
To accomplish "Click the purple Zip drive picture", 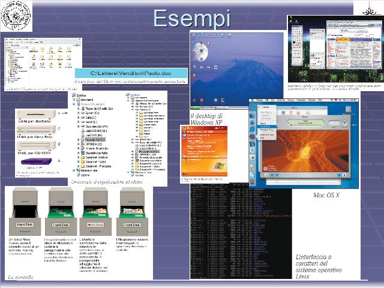I will tap(36, 161).
